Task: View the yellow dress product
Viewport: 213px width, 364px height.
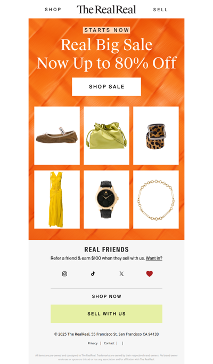Action: click(57, 200)
